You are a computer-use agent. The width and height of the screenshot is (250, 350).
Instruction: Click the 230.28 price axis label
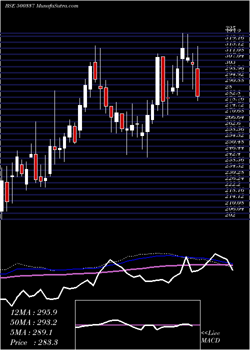(234, 172)
